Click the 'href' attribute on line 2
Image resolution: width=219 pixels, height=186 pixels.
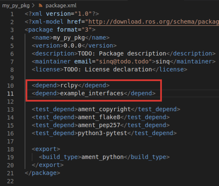(74, 22)
